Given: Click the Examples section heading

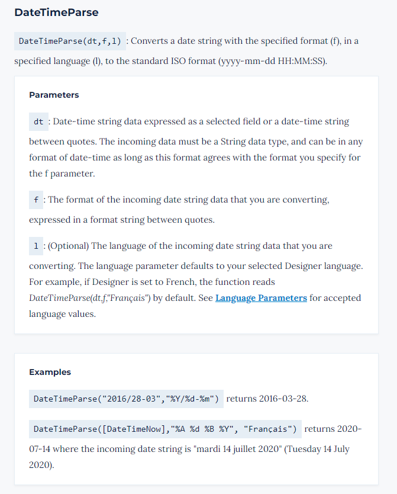Looking at the screenshot, I should (50, 372).
